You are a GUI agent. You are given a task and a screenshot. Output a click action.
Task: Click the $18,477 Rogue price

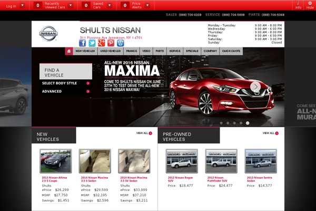(x=186, y=186)
